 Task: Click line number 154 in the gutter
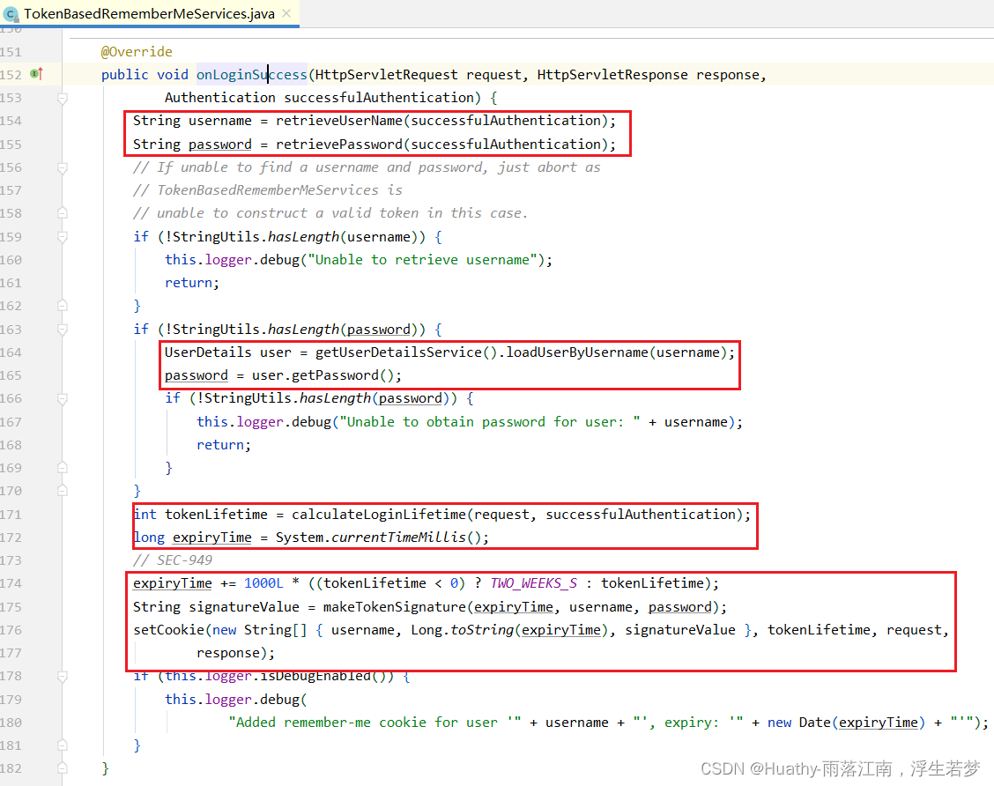(11, 121)
